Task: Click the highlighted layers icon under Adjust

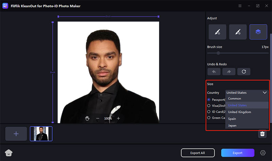Action: 258,32
